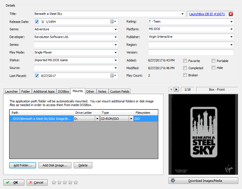This screenshot has width=242, height=189.
Task: Open the Additional Apps tab
Action: coord(44,91)
